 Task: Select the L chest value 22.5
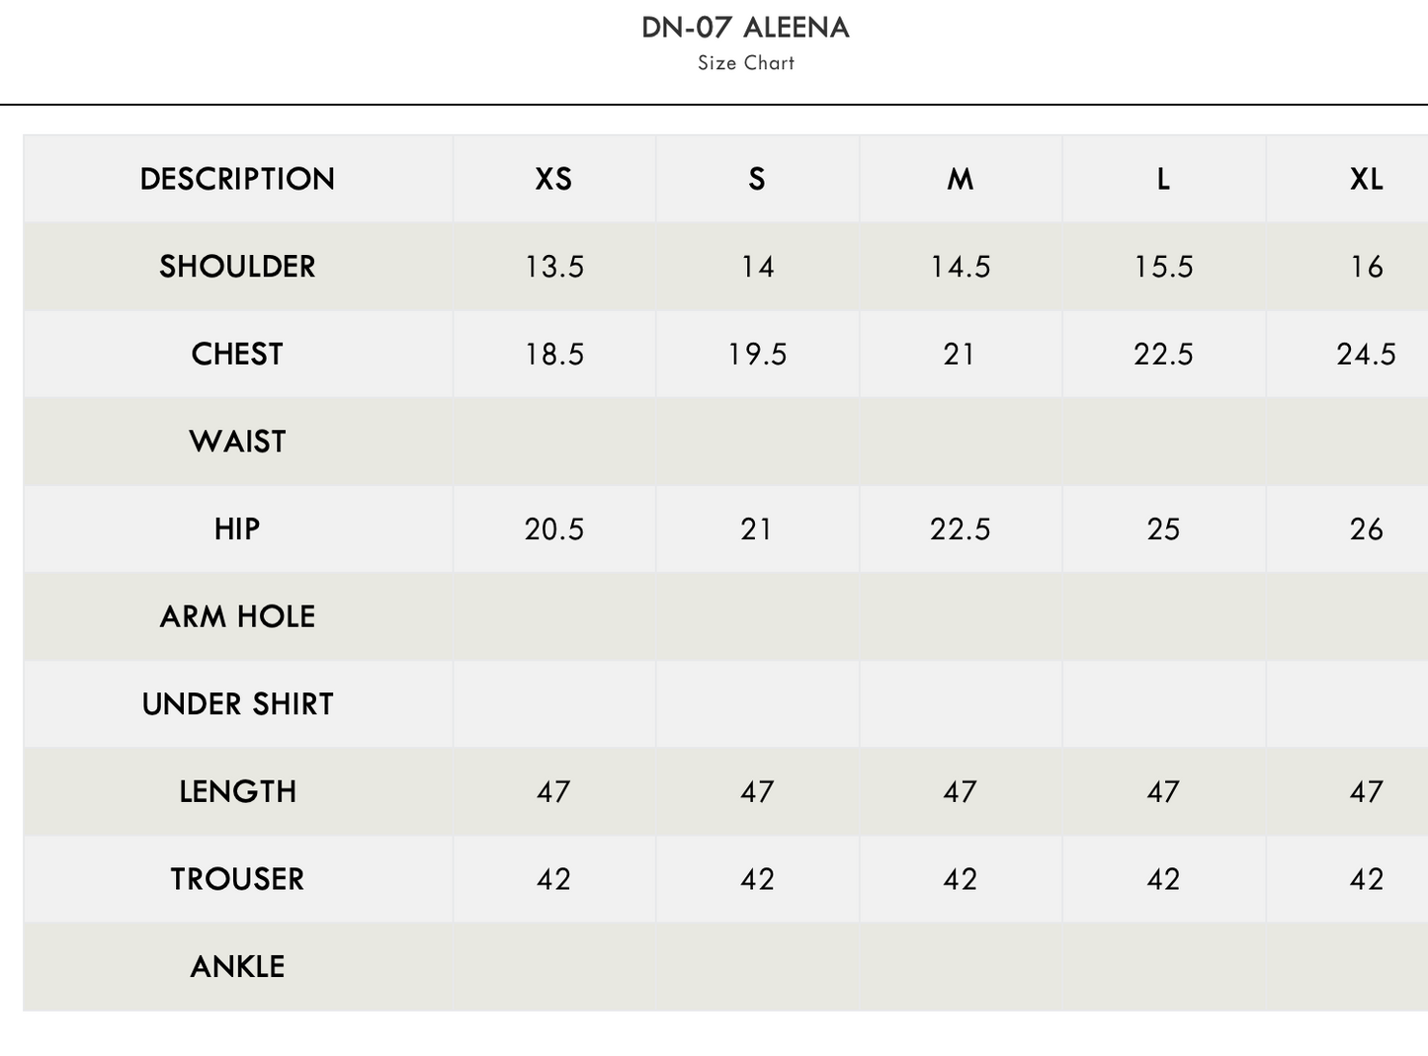pyautogui.click(x=1163, y=354)
